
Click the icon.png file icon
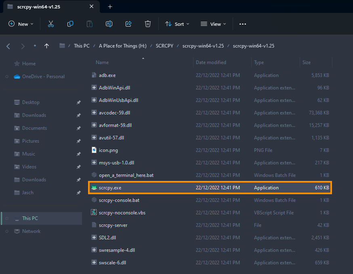tap(94, 150)
